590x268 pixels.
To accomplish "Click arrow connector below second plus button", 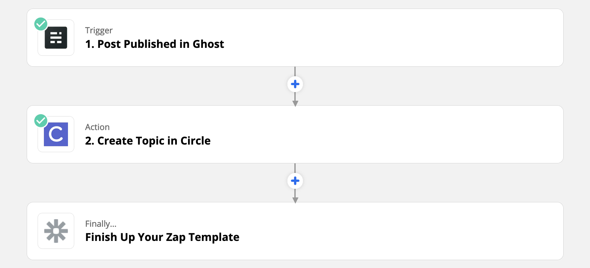I will (x=295, y=197).
